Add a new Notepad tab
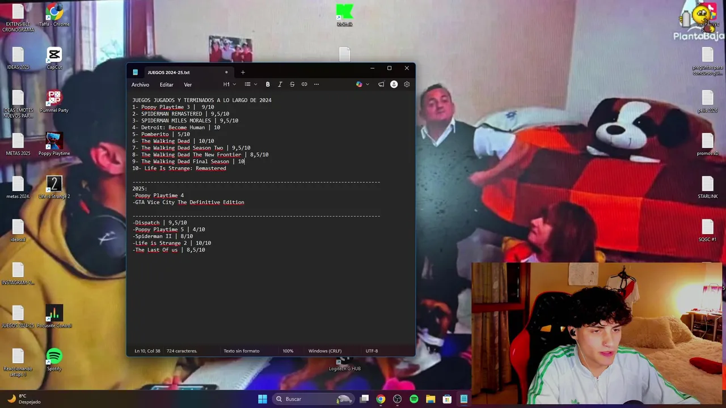The image size is (726, 408). (243, 72)
